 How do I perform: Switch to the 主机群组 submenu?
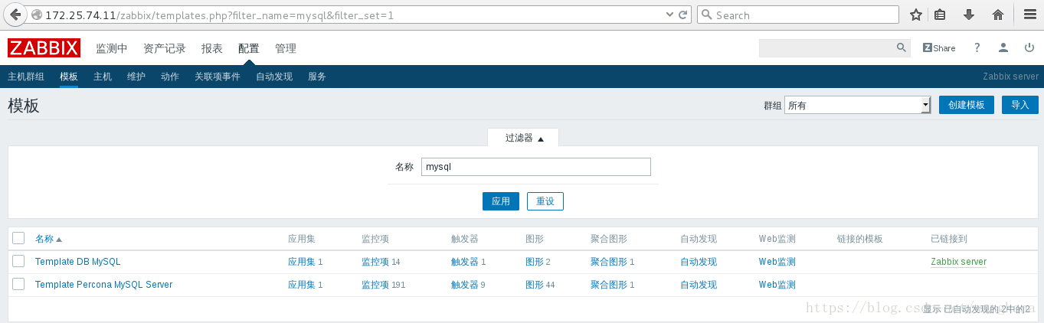tap(26, 77)
